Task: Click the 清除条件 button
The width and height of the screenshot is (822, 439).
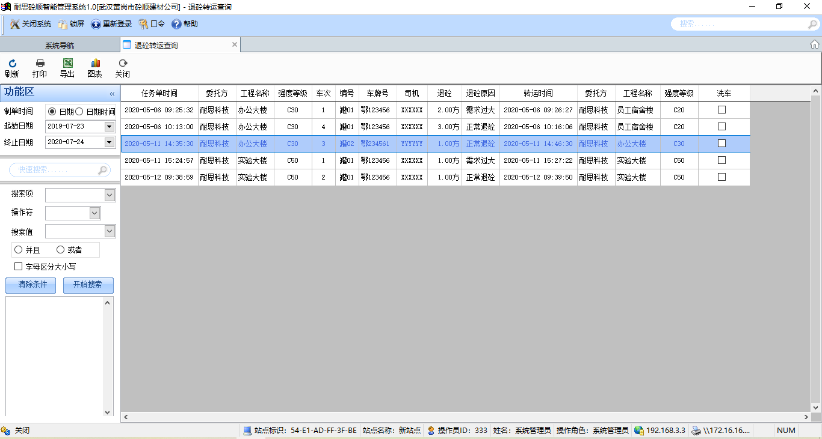Action: [x=32, y=285]
